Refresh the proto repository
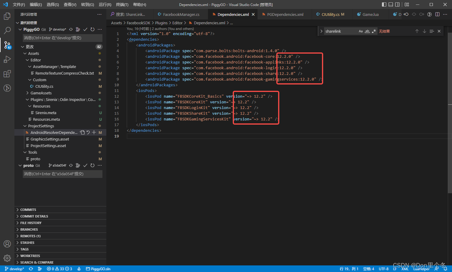Image resolution: width=452 pixels, height=272 pixels. coord(93,166)
